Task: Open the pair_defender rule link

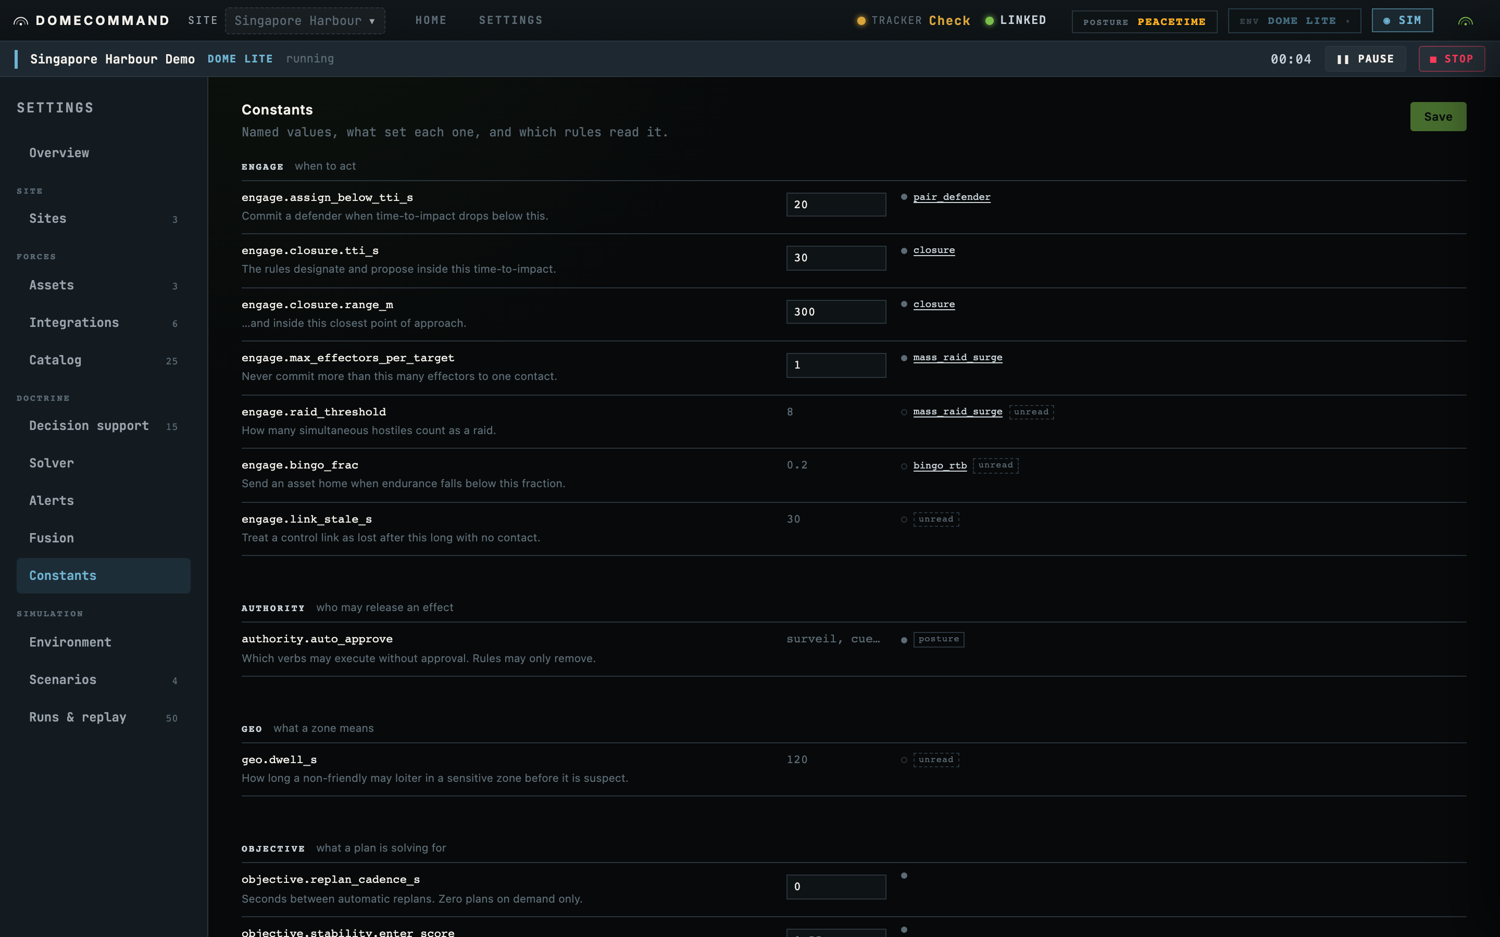Action: point(952,197)
